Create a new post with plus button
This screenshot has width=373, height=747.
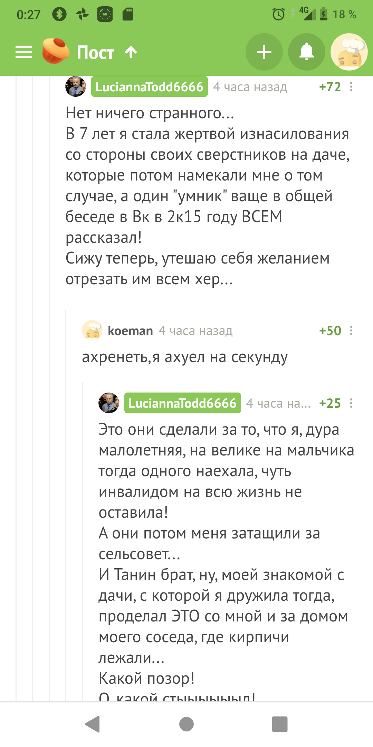click(264, 52)
